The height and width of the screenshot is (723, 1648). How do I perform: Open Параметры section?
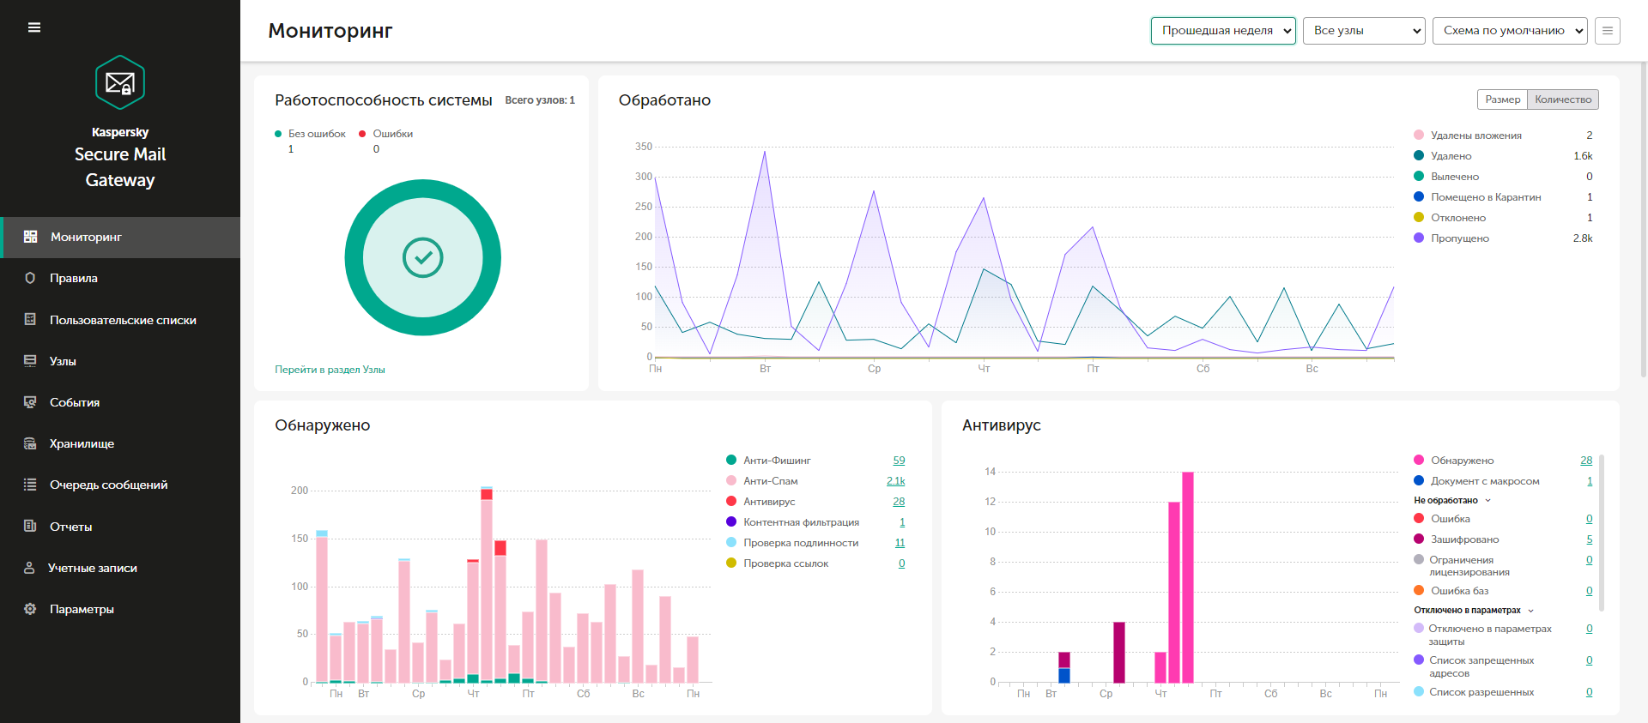[x=120, y=609]
